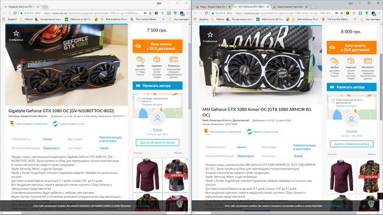Click the print icon link on the MSI listing
This screenshot has width=383, height=215.
[372, 154]
